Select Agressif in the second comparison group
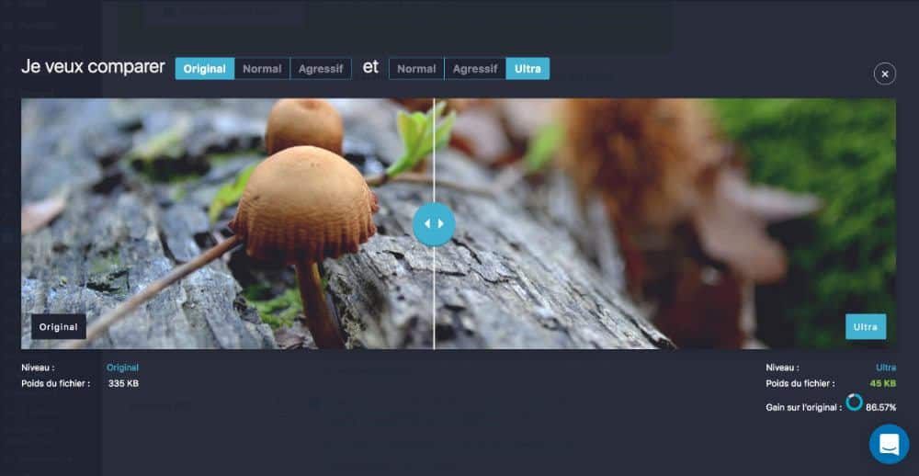Viewport: 919px width, 476px height. 475,69
